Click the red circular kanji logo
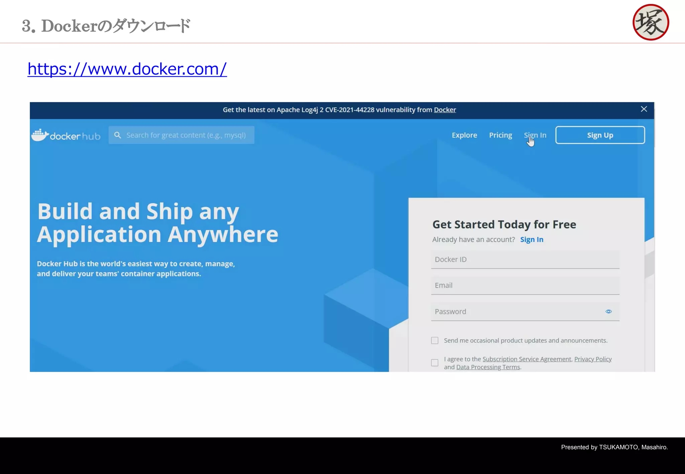Screen dimensions: 685x474 pyautogui.click(x=651, y=22)
